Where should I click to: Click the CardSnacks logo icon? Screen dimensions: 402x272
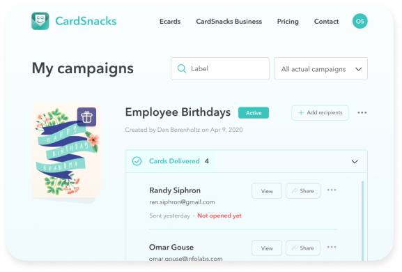[x=40, y=21]
